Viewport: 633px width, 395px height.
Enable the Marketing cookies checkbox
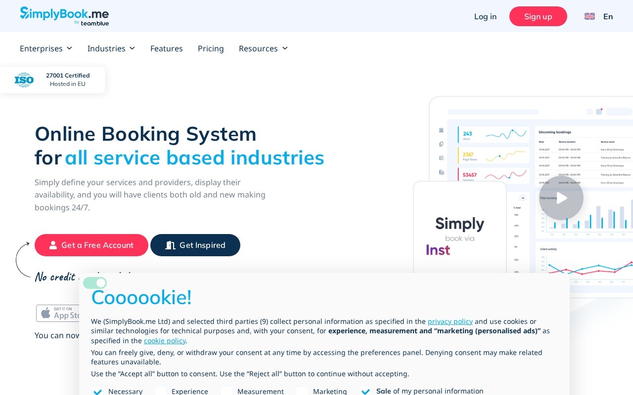302,391
